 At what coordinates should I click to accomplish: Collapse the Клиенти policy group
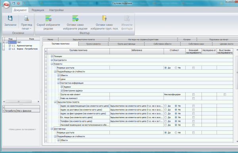pyautogui.click(x=52, y=64)
